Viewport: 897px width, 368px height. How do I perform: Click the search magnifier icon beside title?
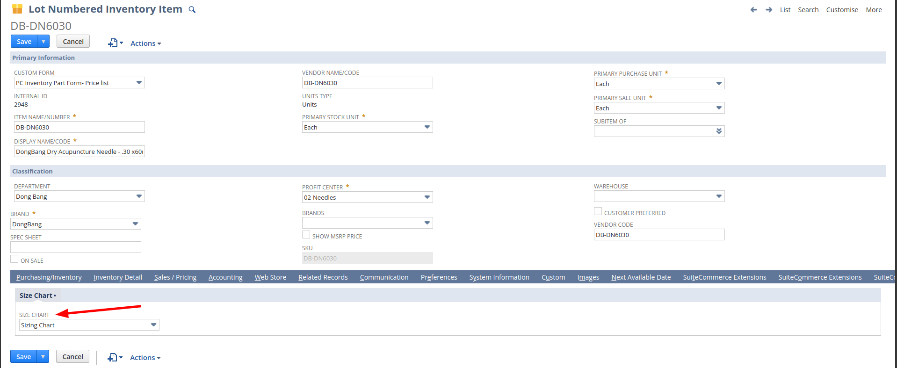tap(192, 10)
